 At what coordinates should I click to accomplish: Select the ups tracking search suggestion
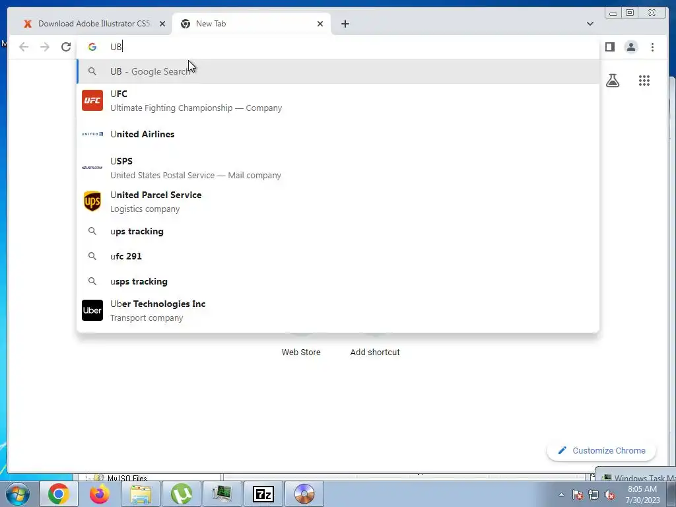coord(338,231)
